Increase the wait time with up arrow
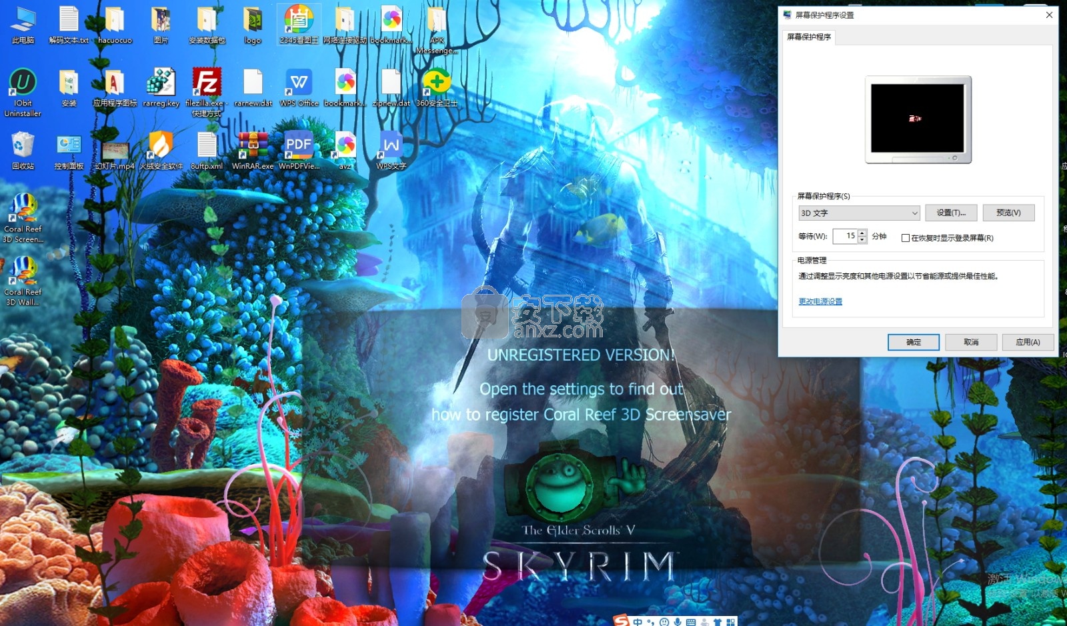This screenshot has height=626, width=1067. point(862,233)
